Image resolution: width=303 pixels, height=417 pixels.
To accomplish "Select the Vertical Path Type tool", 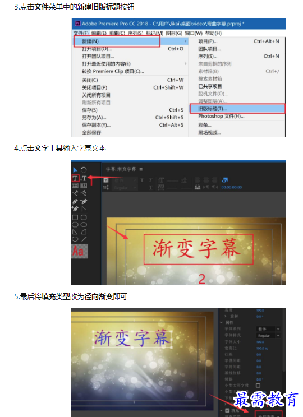I will coord(84,193).
